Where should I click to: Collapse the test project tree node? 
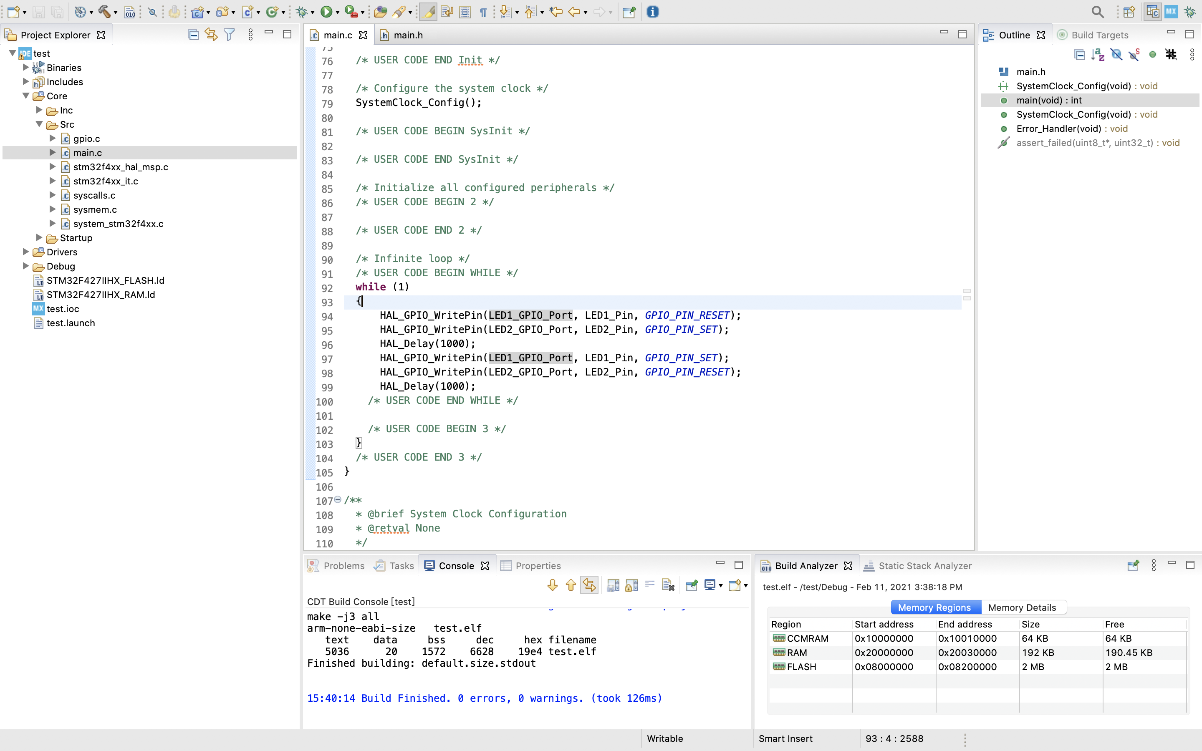[x=13, y=53]
